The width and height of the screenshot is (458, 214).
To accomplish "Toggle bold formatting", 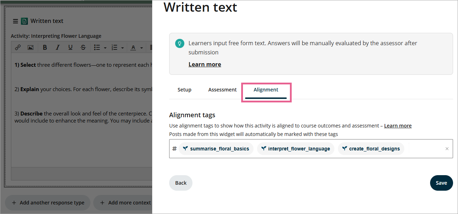I will coord(45,47).
